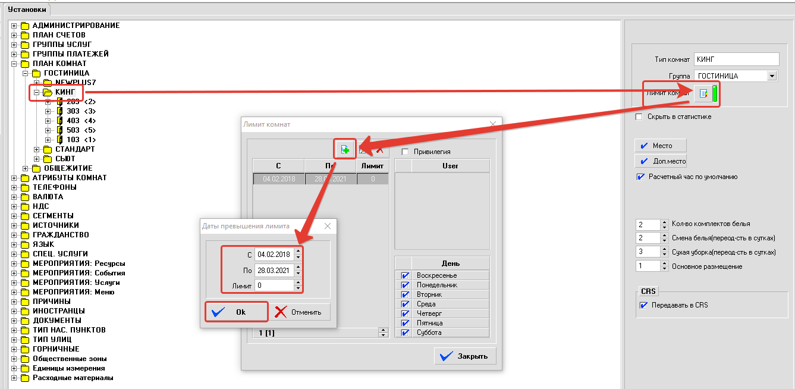Open the room limit editor button
The height and width of the screenshot is (389, 795).
(703, 94)
